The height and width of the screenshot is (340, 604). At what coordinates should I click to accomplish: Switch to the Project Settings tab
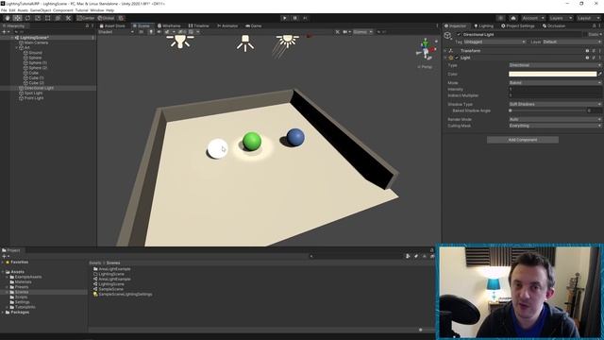tap(517, 25)
